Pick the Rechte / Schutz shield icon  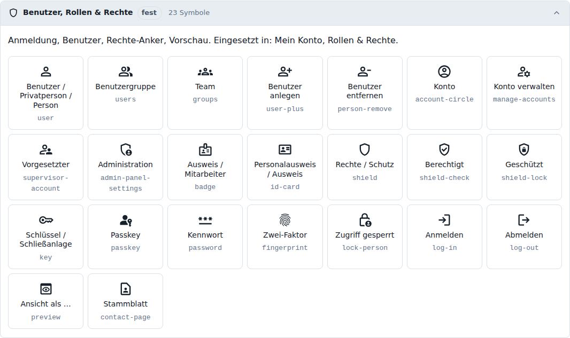(x=365, y=150)
